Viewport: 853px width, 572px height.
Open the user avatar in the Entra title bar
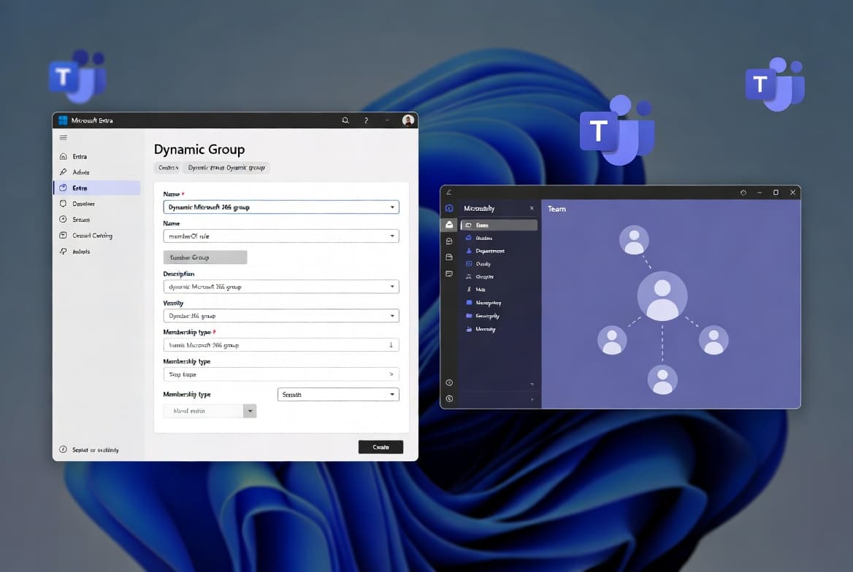(x=408, y=120)
